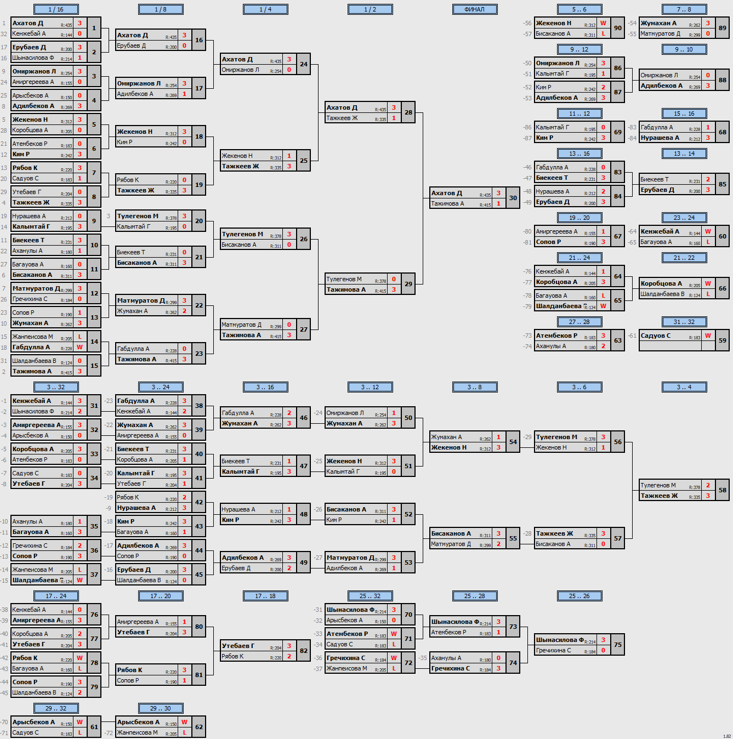The image size is (733, 739).
Task: Select "Адилбеков А" in match 88
Action: (662, 86)
